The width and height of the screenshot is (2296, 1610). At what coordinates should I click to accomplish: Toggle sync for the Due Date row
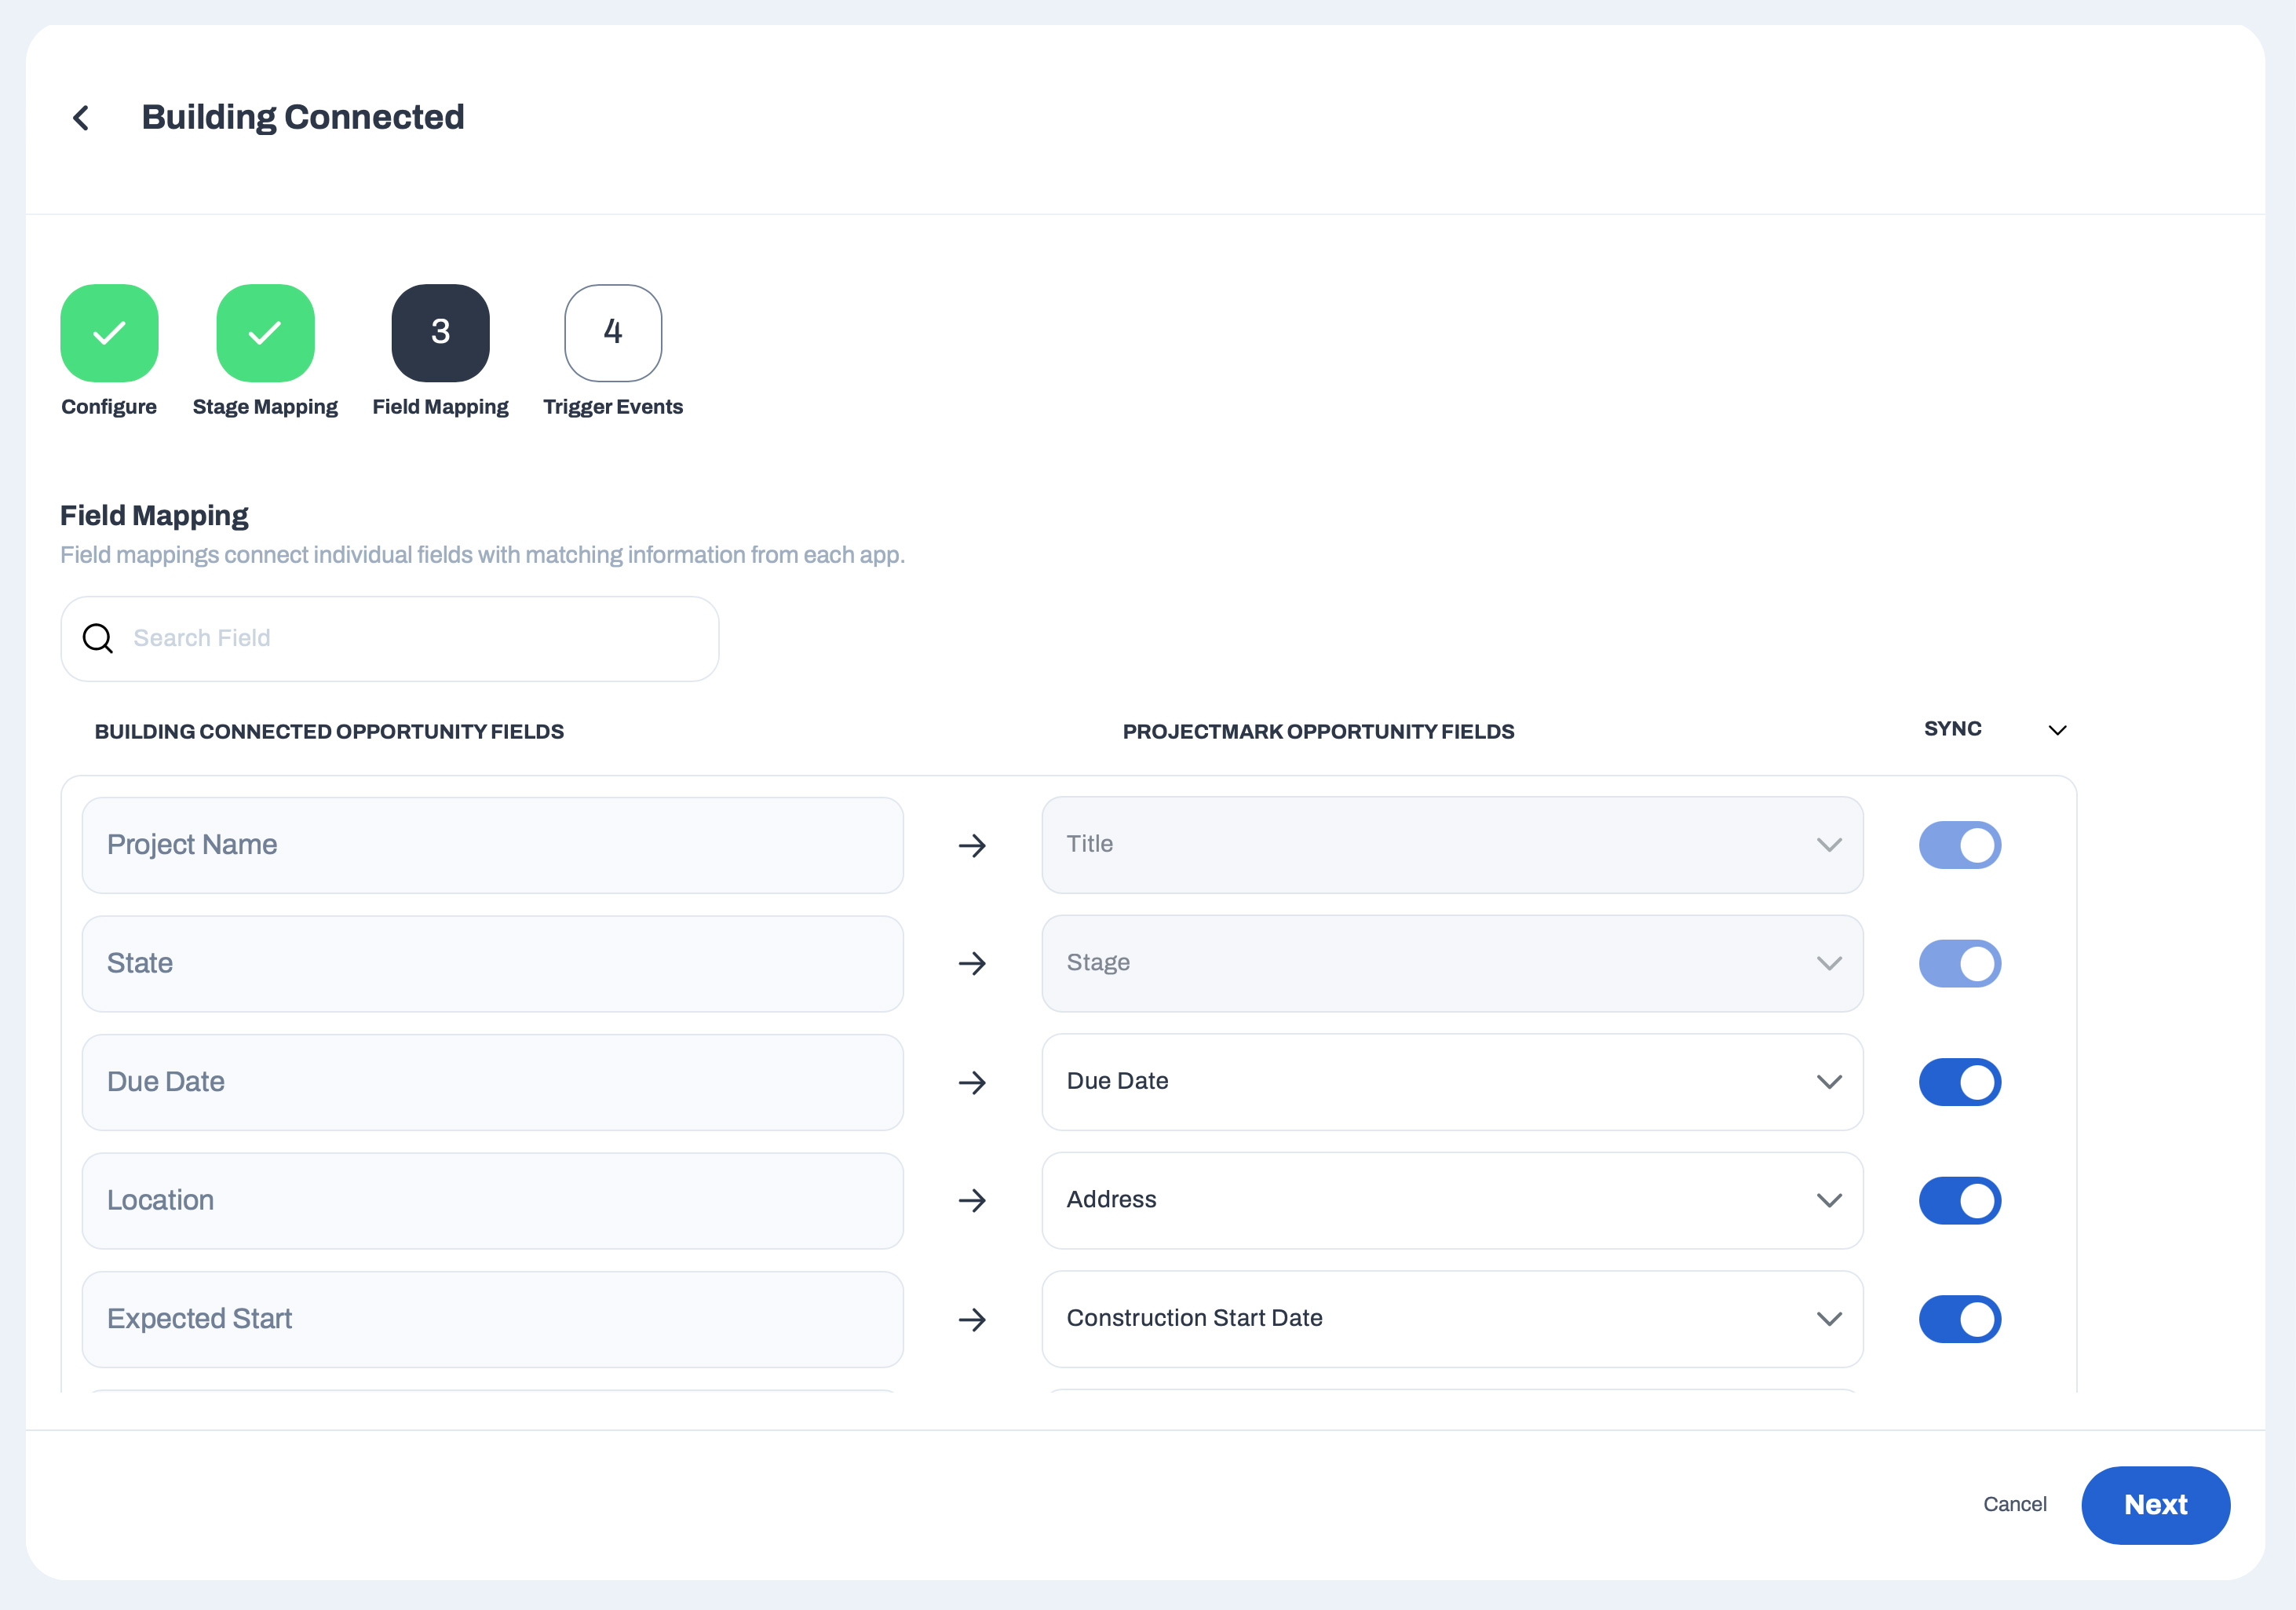click(1959, 1082)
